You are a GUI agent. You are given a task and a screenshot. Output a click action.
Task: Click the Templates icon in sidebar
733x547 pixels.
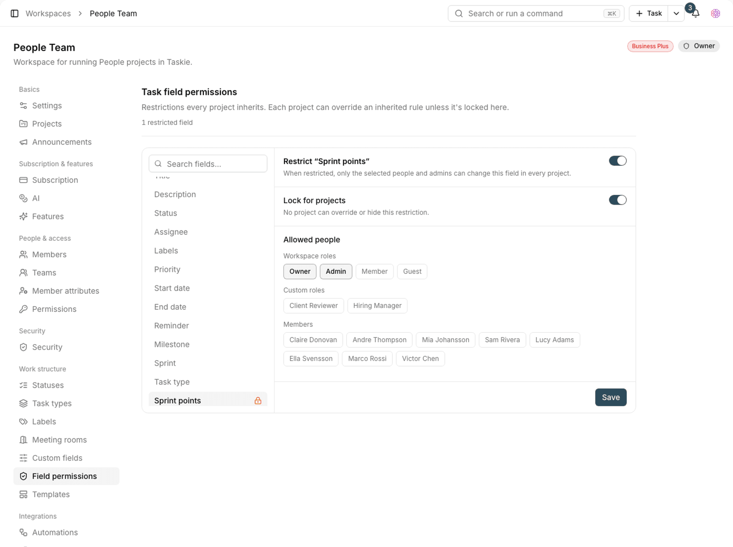point(23,494)
